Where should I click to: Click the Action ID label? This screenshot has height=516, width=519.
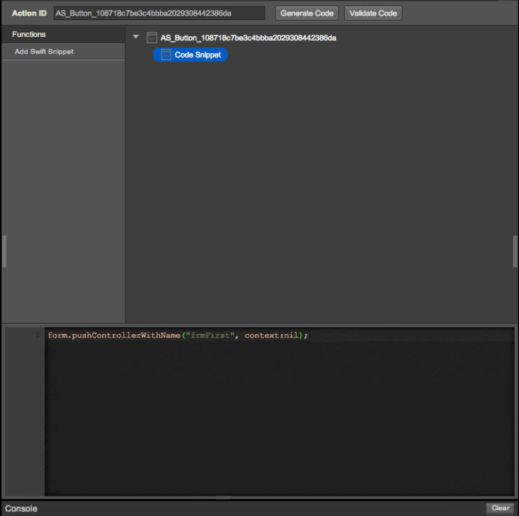click(29, 13)
